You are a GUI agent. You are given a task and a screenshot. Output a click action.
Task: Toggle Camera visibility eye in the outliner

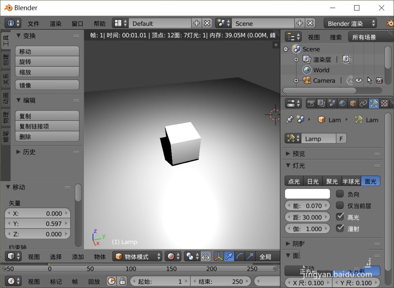[359, 80]
